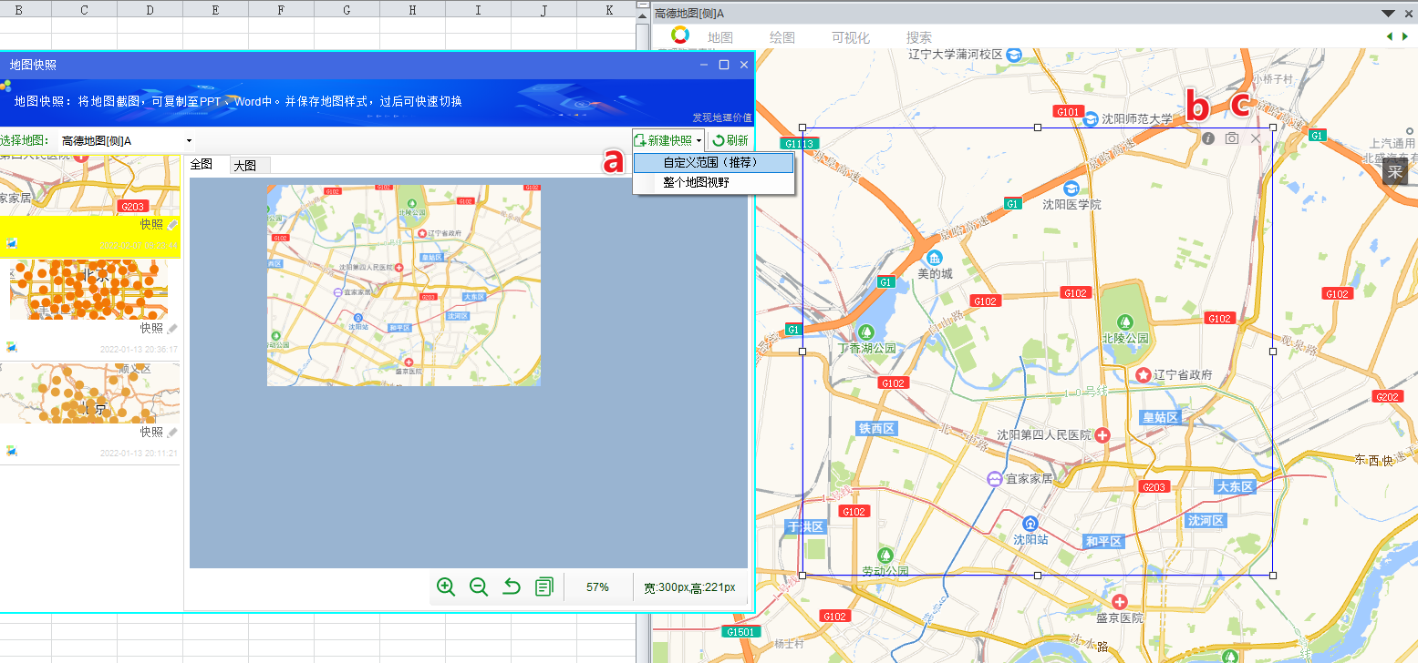Click map icon beside timestamp 2022-01-13 20:36:17

click(12, 348)
